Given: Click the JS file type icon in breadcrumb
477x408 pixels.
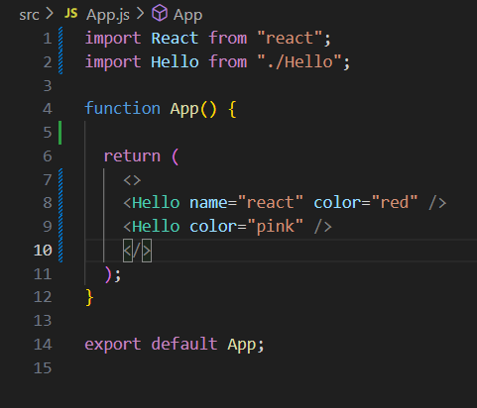Looking at the screenshot, I should pyautogui.click(x=71, y=14).
